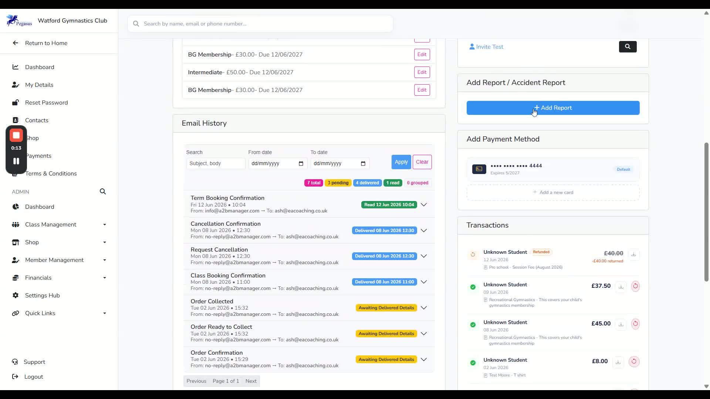Open the From date calendar picker
The image size is (710, 399).
tap(301, 164)
